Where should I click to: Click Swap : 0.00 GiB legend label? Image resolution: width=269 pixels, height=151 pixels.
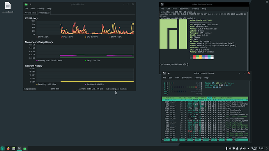click(x=93, y=60)
